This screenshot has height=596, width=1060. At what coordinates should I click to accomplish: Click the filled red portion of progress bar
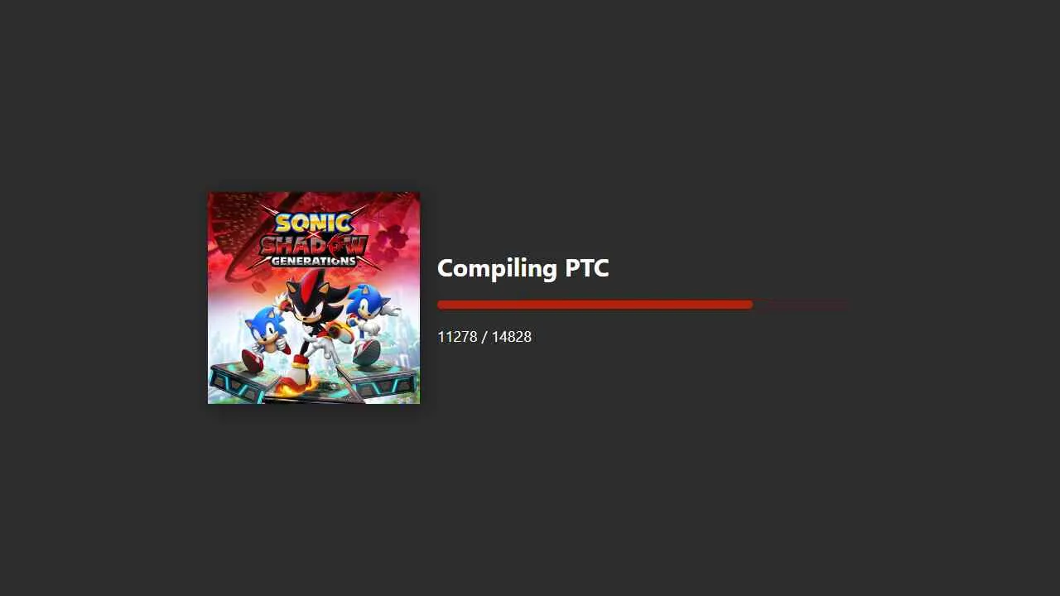[595, 305]
